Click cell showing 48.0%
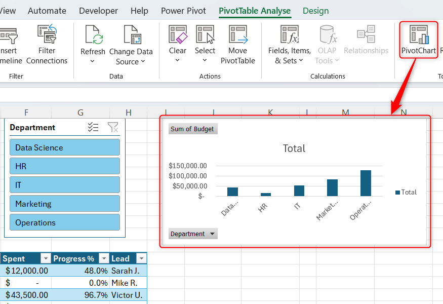Image resolution: width=443 pixels, height=304 pixels. coord(80,271)
